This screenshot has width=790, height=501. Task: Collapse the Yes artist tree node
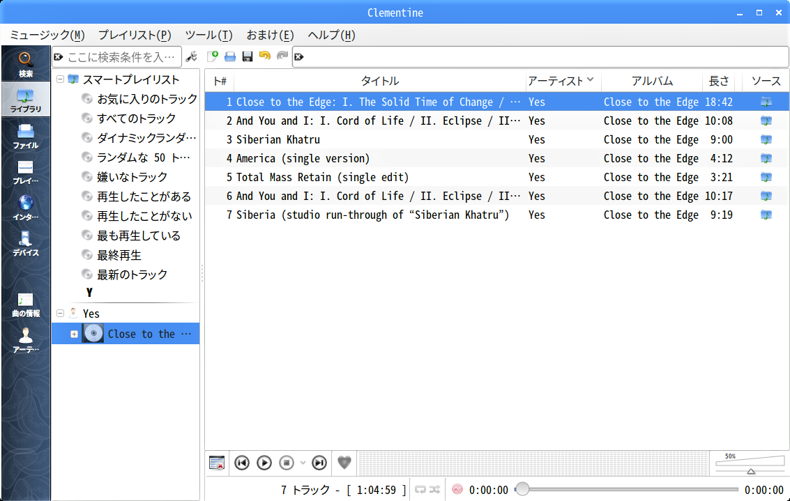61,313
